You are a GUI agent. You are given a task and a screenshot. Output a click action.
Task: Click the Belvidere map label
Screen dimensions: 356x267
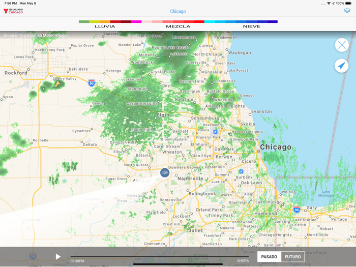coord(78,69)
